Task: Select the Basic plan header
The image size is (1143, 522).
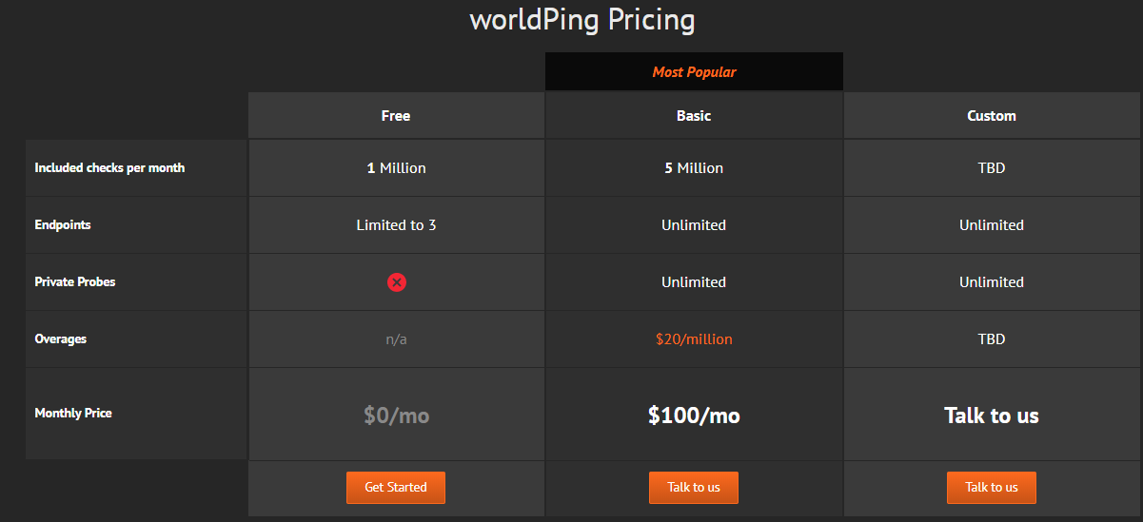Action: click(694, 116)
